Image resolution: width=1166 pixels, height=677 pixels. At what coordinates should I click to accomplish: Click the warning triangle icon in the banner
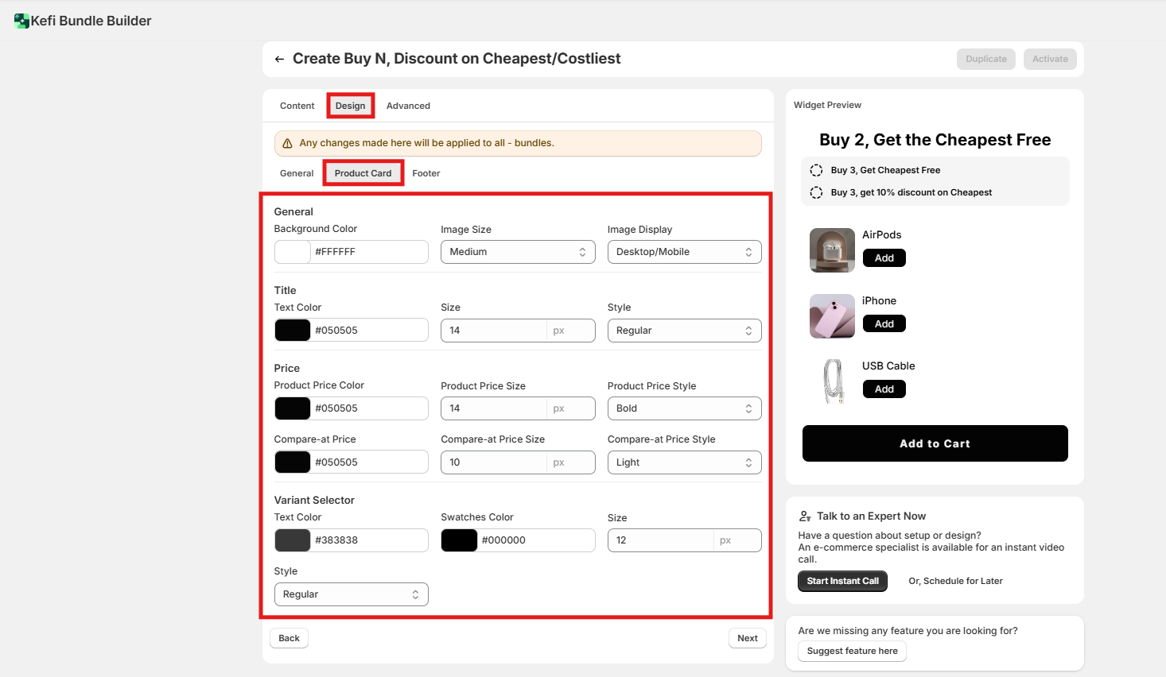288,144
